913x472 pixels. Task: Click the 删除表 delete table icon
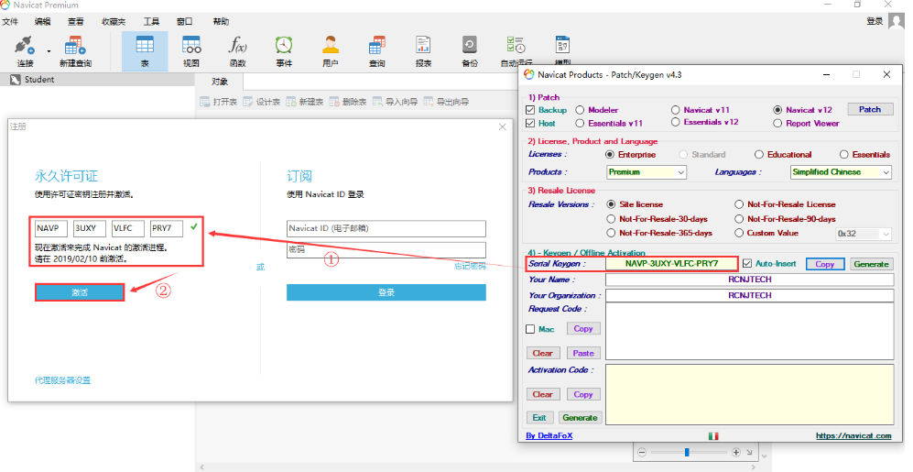click(334, 102)
